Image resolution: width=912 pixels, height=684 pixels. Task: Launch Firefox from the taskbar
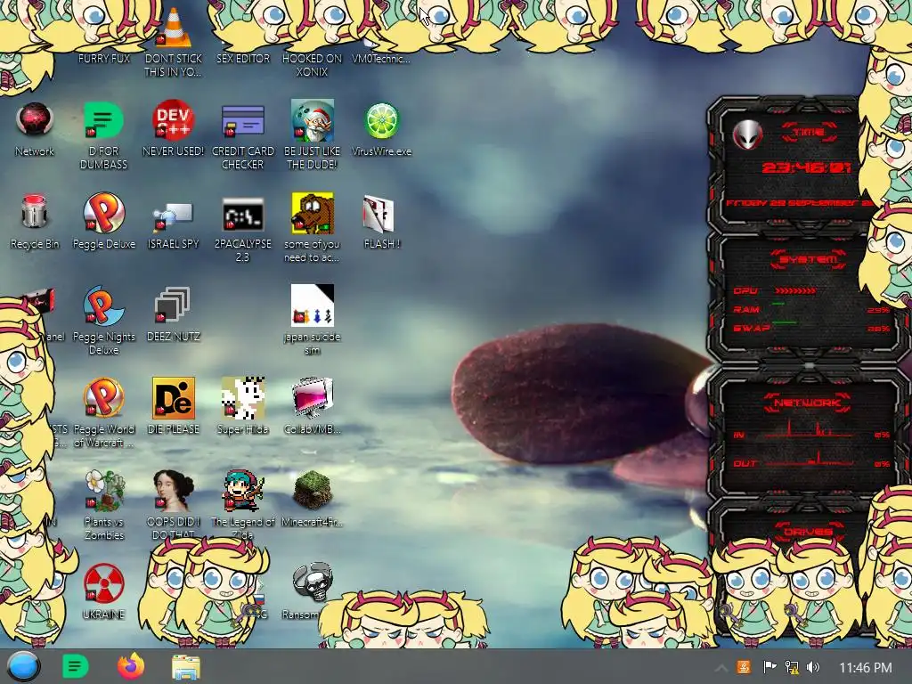tap(130, 666)
